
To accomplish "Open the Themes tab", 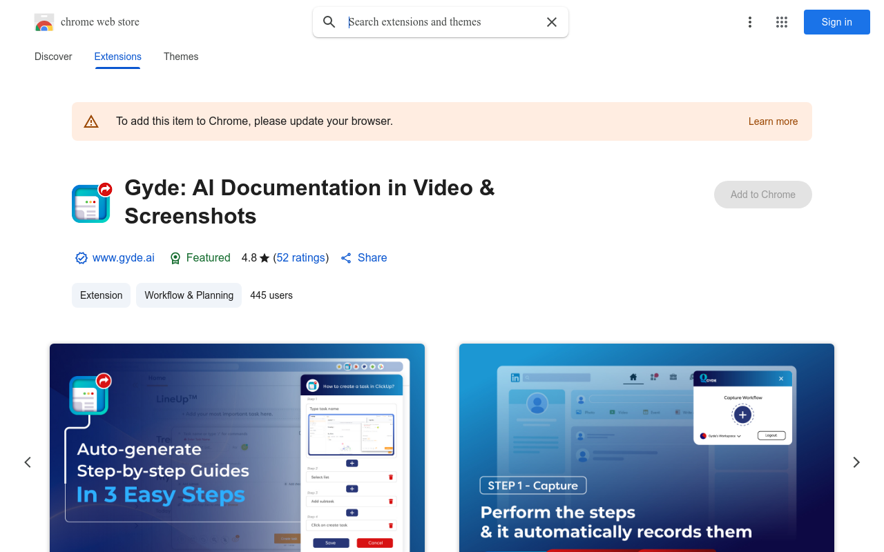I will tap(181, 57).
